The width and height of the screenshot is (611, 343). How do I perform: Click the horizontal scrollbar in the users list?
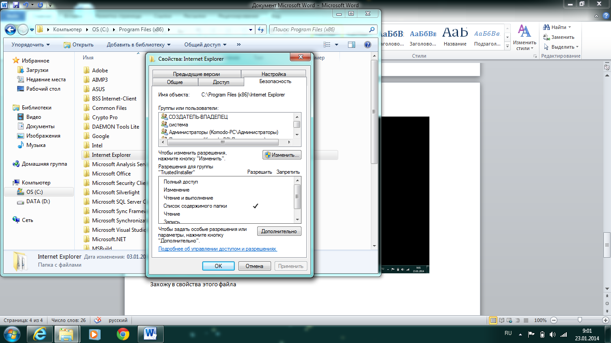[222, 142]
